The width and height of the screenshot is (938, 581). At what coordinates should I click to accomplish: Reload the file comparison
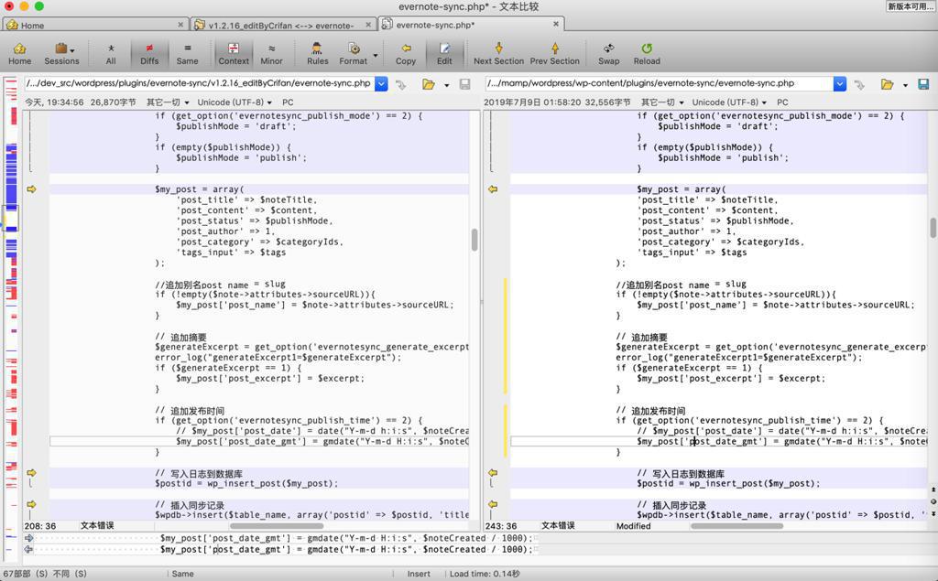coord(646,53)
